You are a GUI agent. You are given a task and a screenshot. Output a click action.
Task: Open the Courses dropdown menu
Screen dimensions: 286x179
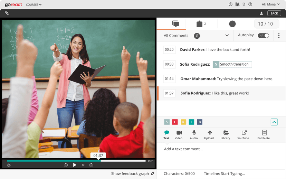(34, 4)
